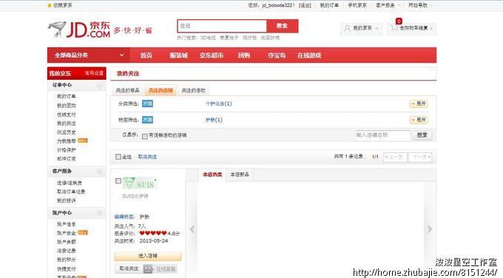Click the user avatar icon in 我的京东
This screenshot has height=278, width=503.
tap(347, 29)
